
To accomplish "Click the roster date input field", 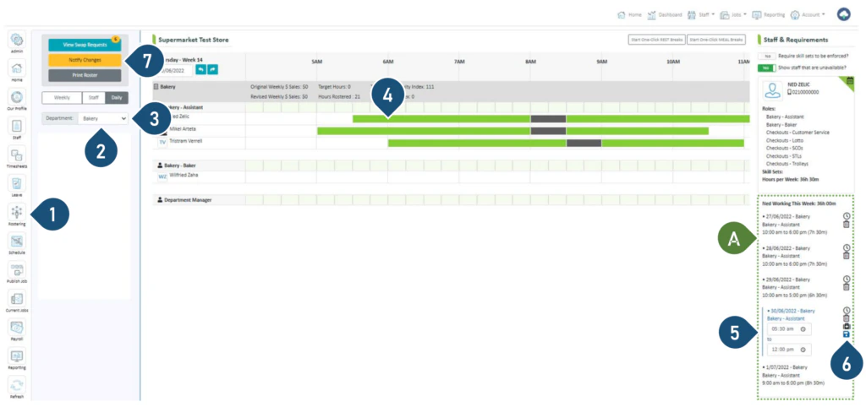I will [x=175, y=70].
